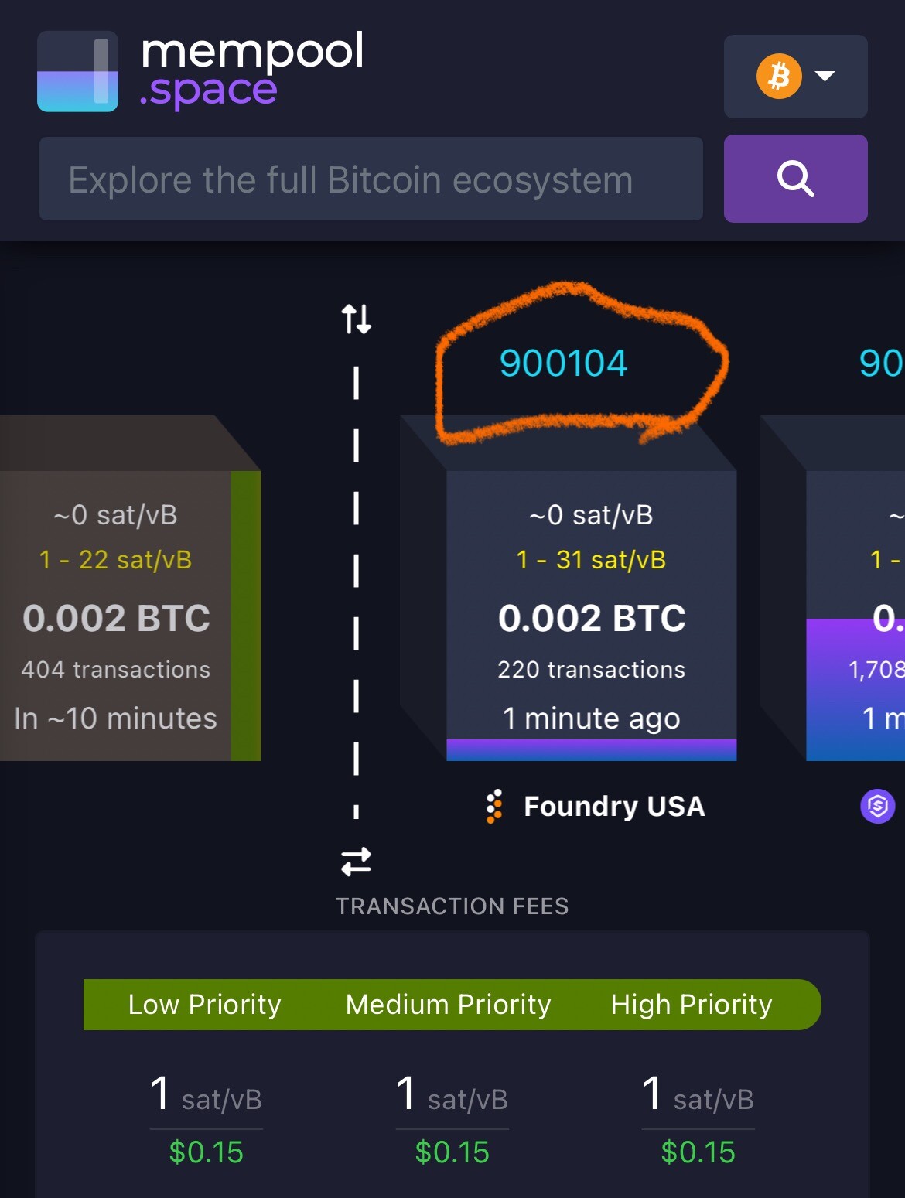Select the High Priority fee tab

click(692, 1005)
